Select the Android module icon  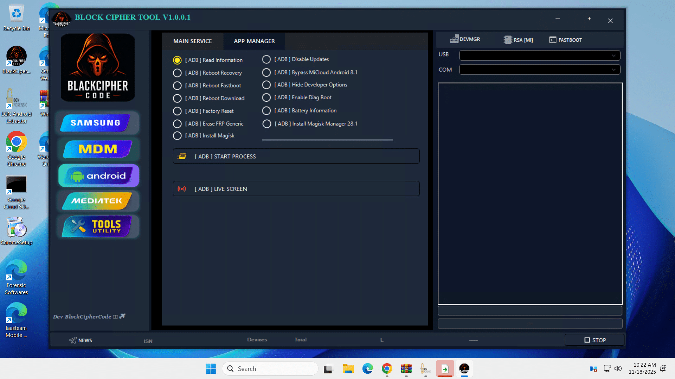point(98,176)
